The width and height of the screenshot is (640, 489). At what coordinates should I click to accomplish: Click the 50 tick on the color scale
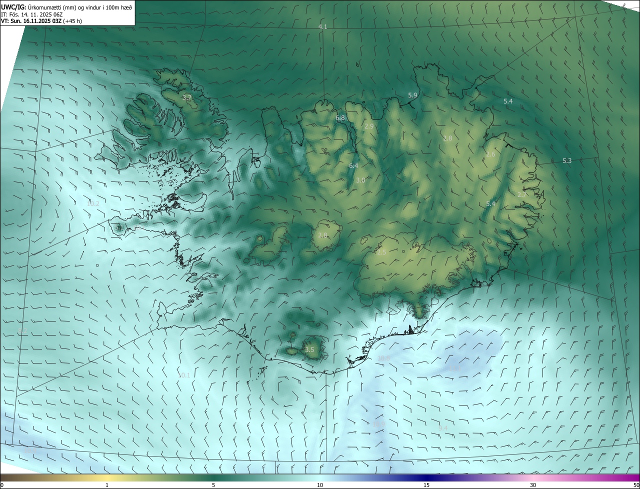coord(636,485)
